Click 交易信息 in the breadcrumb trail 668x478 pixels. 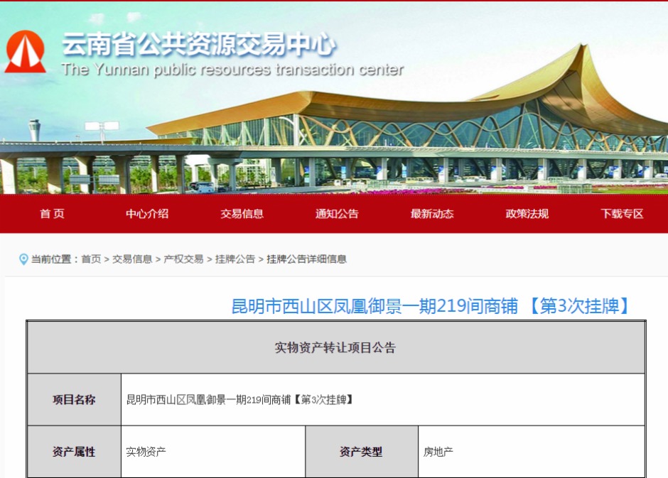pos(132,259)
